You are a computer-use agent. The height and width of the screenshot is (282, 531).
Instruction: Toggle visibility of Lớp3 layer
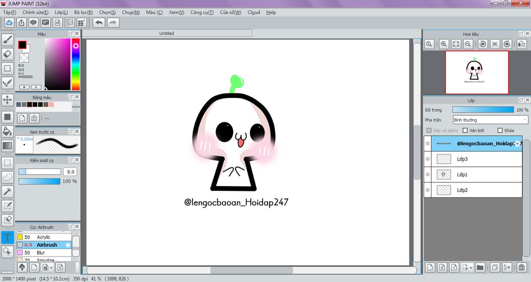[428, 159]
